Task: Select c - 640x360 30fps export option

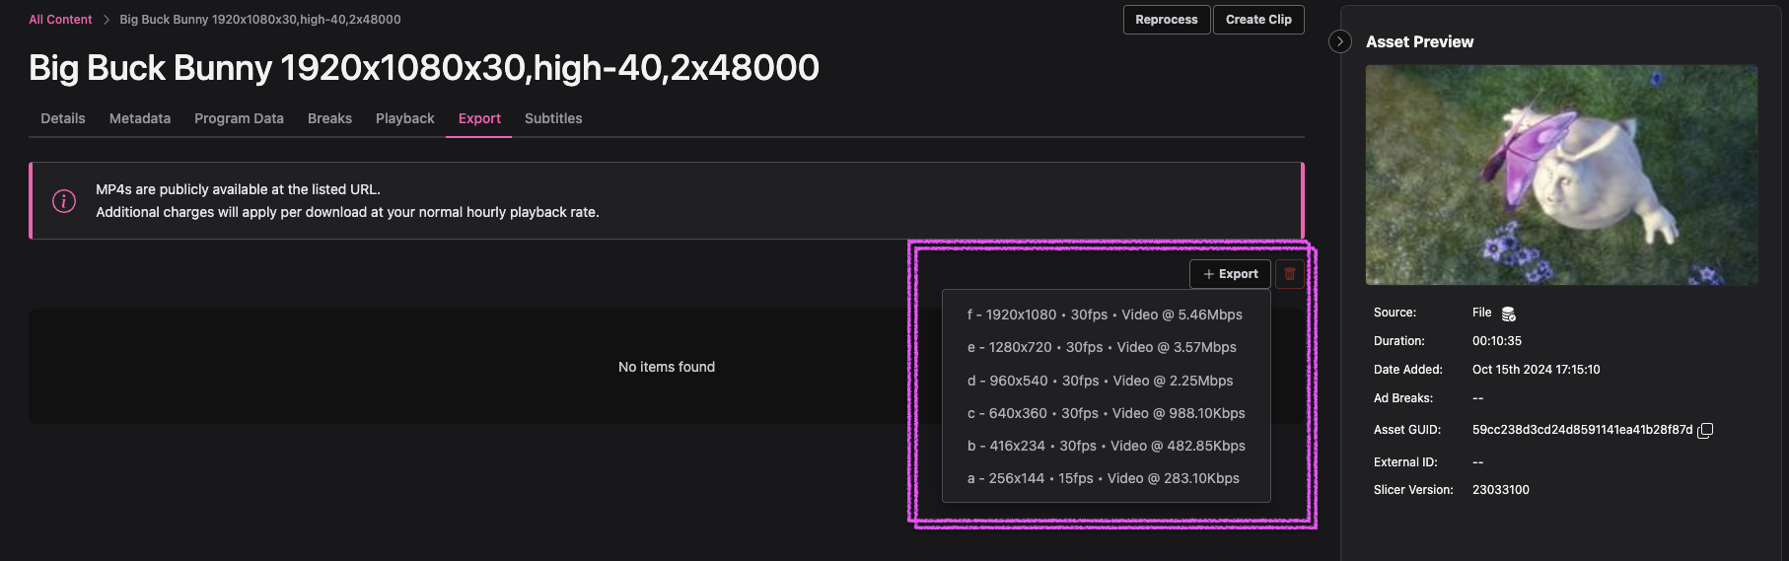Action: coord(1106,413)
